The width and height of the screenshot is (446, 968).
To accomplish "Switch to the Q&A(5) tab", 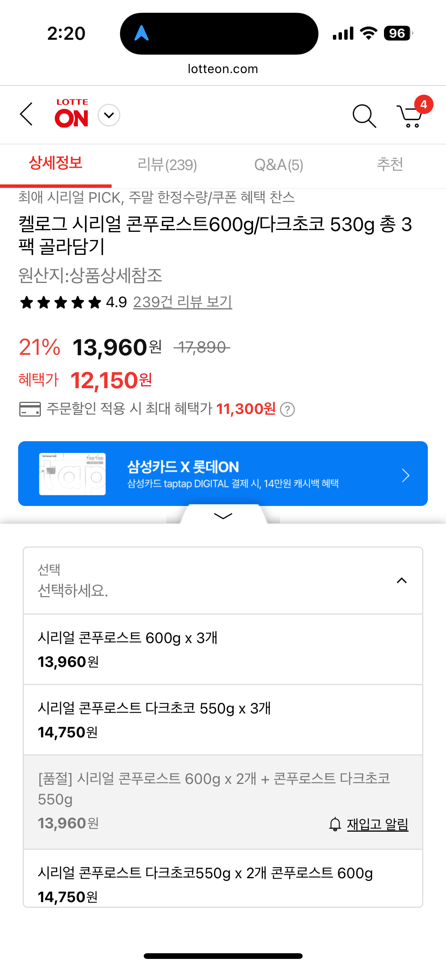I will pos(279,165).
